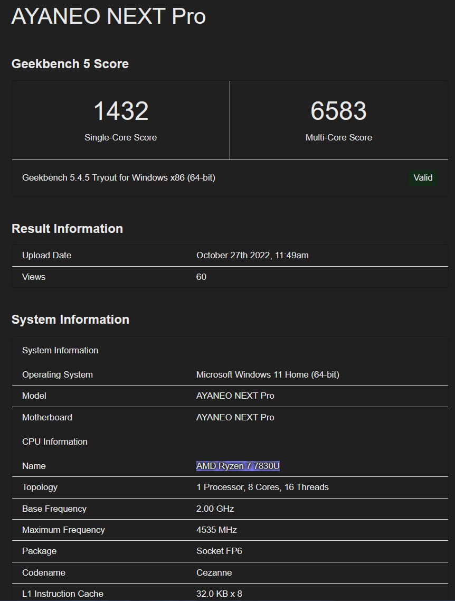
Task: Select 1 Processor, 8 Cores, 16 Threads
Action: (x=262, y=487)
